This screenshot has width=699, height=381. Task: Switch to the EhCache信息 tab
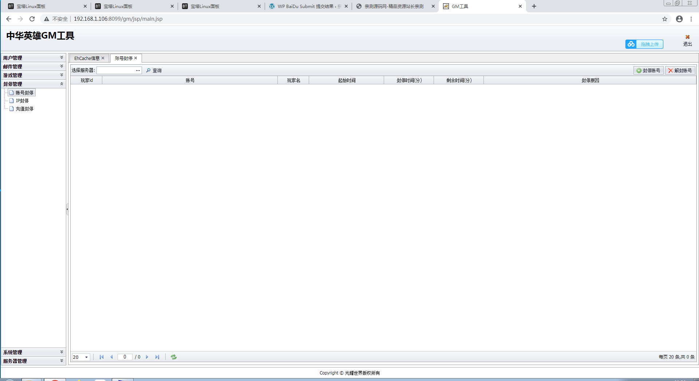click(x=87, y=58)
